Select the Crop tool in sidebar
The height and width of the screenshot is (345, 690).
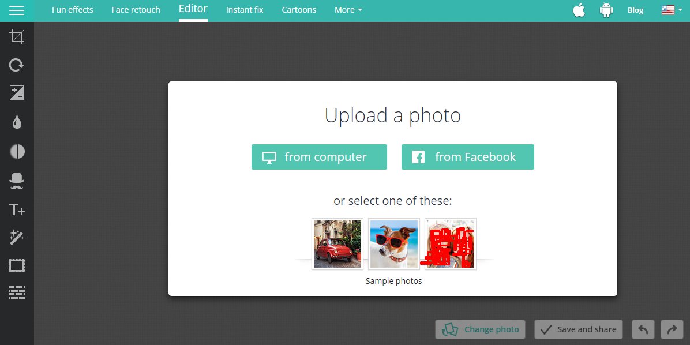(17, 38)
